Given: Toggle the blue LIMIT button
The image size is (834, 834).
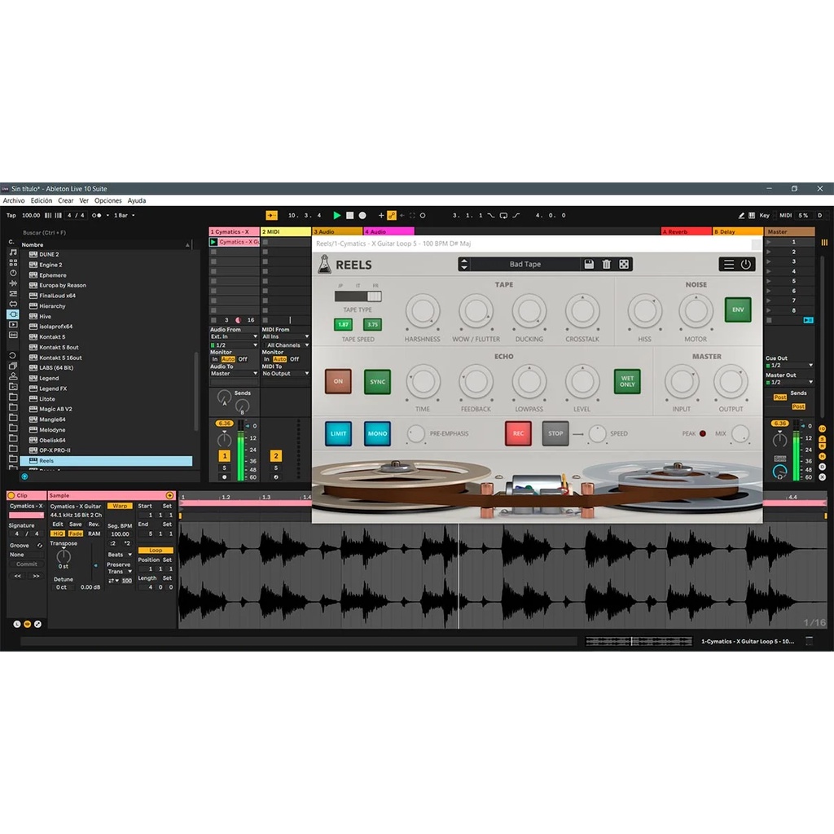Looking at the screenshot, I should tap(338, 433).
